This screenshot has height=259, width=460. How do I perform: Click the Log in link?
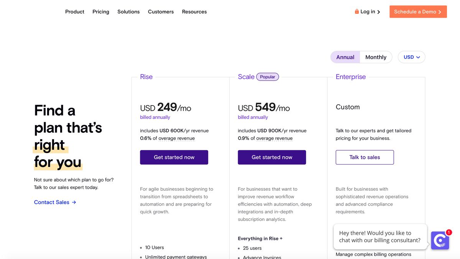(x=368, y=12)
